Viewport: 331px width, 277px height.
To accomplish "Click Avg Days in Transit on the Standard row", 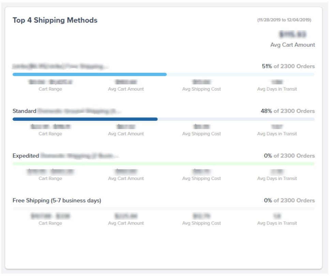I will tap(277, 134).
